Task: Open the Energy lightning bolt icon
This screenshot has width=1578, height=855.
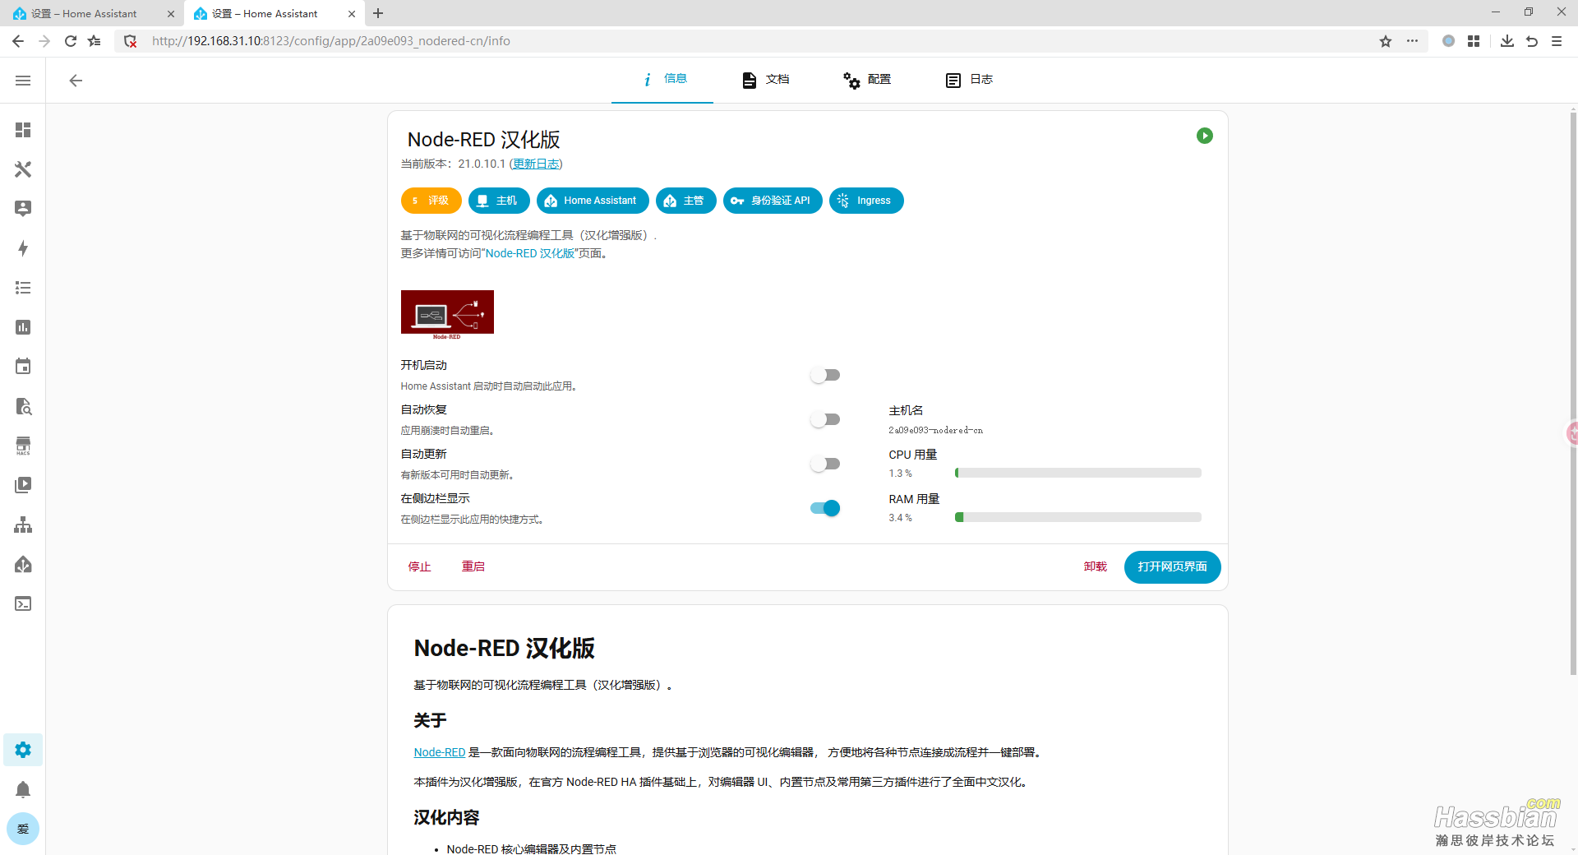Action: [23, 248]
